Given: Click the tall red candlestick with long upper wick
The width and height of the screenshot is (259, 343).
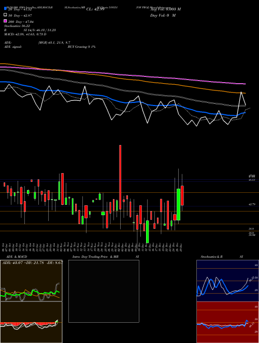Looking at the screenshot, I should tap(120, 177).
